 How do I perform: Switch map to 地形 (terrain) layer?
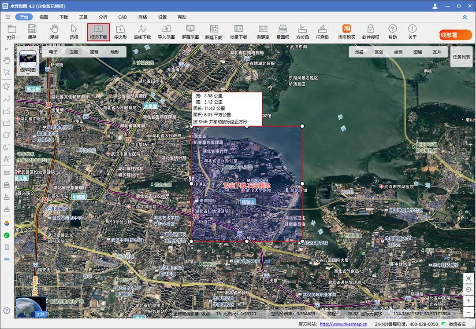tap(115, 52)
